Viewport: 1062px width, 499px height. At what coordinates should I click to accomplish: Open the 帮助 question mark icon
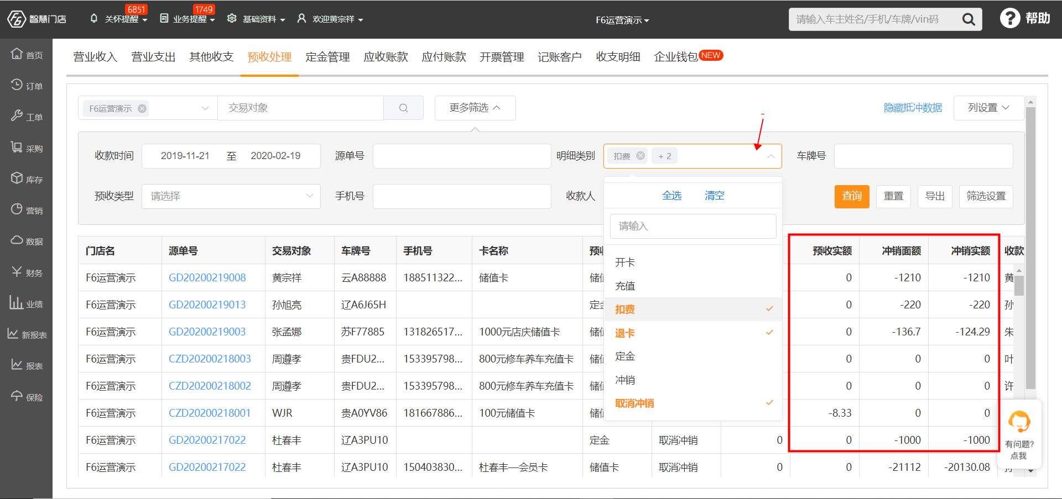click(1010, 18)
